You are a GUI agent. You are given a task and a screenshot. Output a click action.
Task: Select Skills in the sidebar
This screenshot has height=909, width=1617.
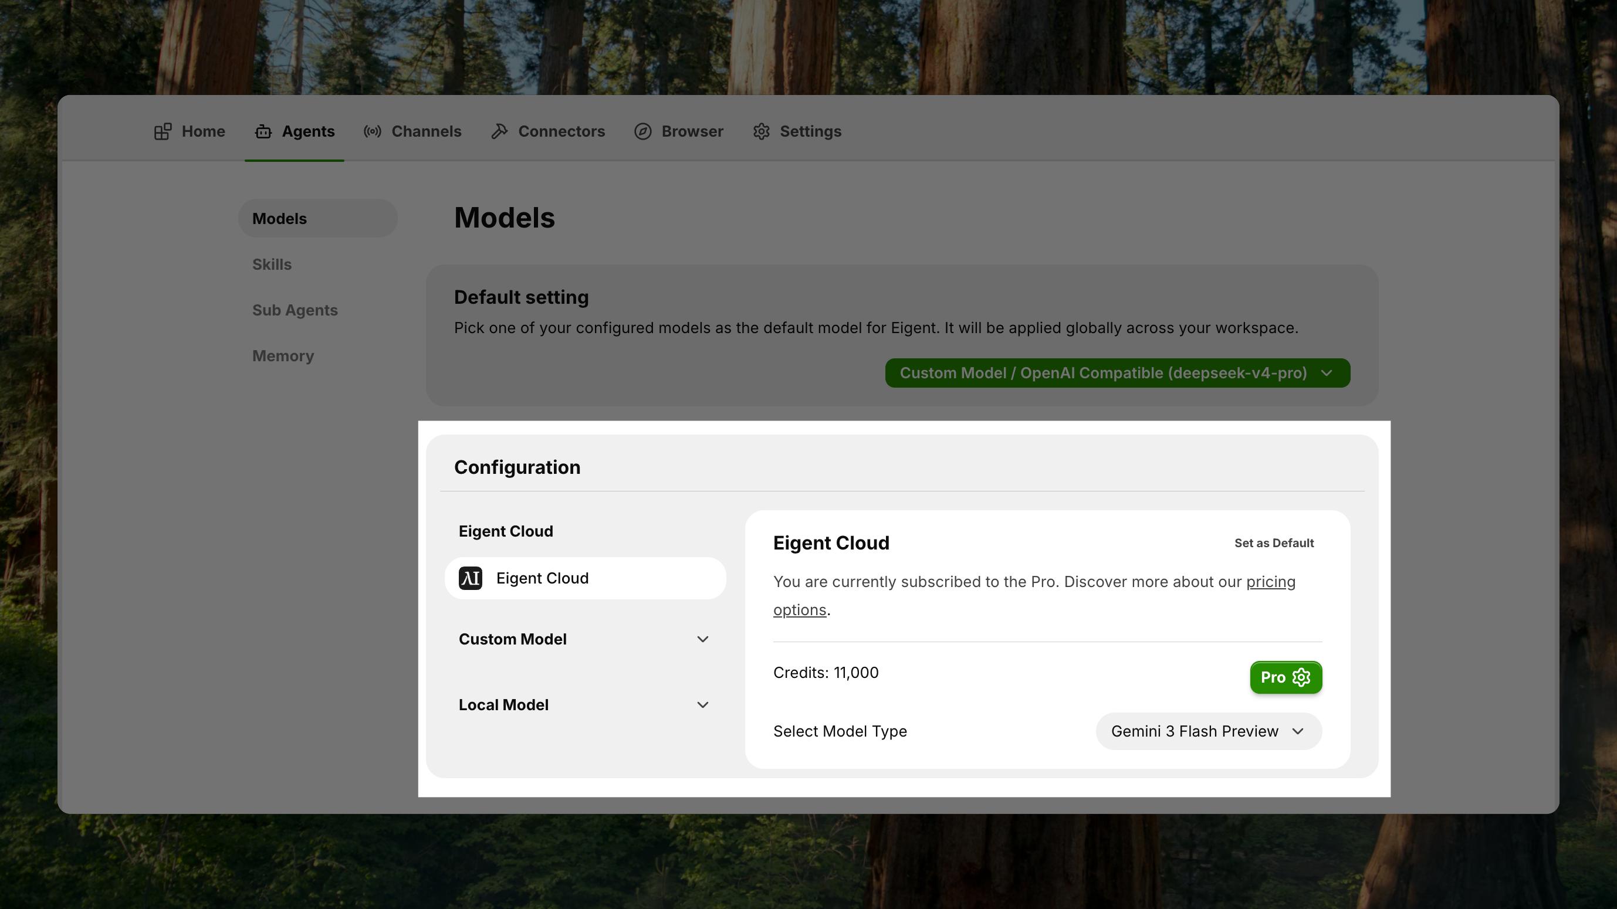click(317, 264)
